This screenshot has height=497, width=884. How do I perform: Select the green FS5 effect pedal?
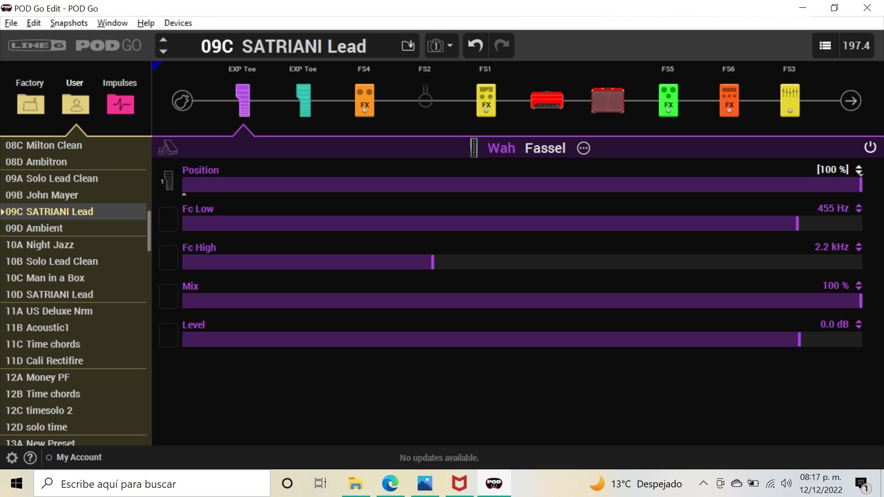[x=668, y=100]
